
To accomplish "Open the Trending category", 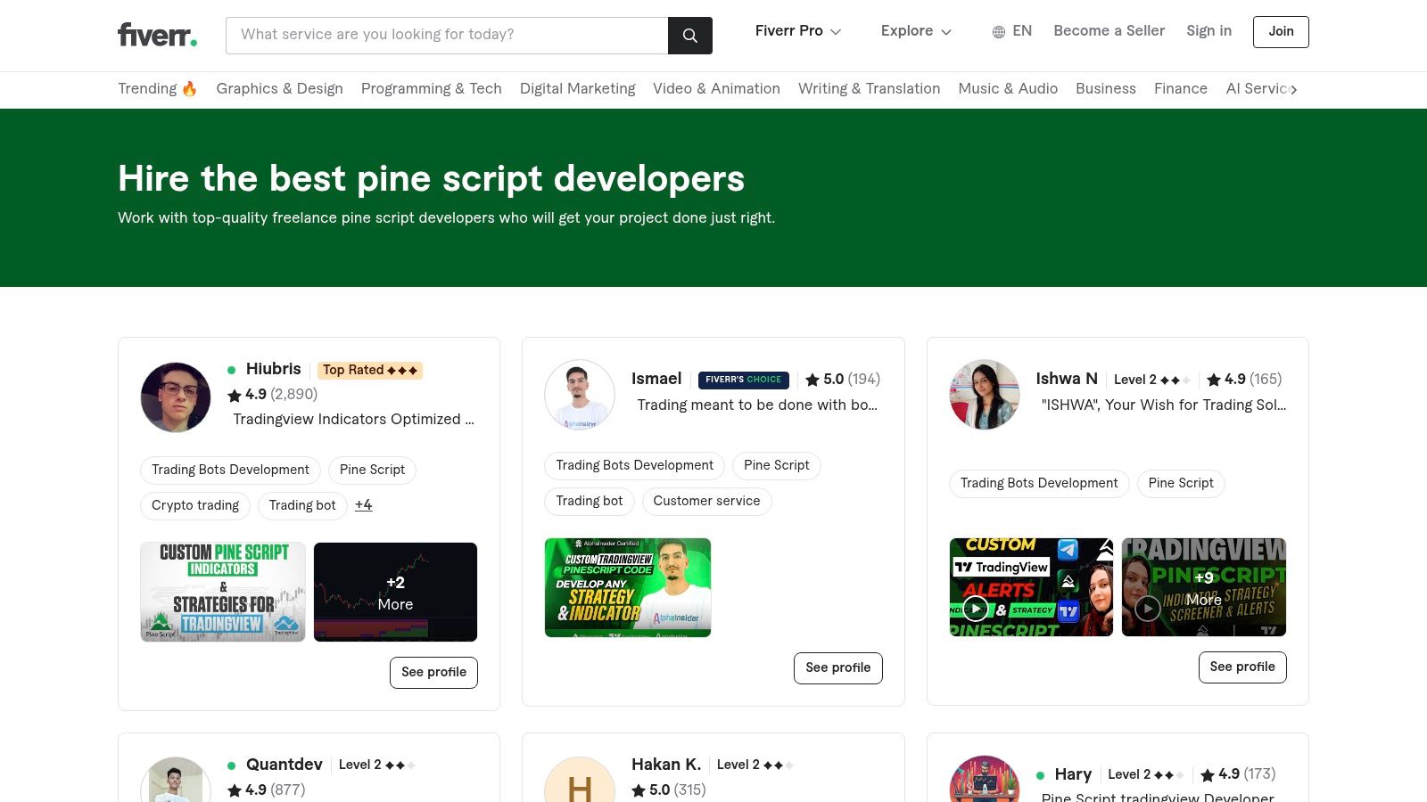I will (157, 88).
